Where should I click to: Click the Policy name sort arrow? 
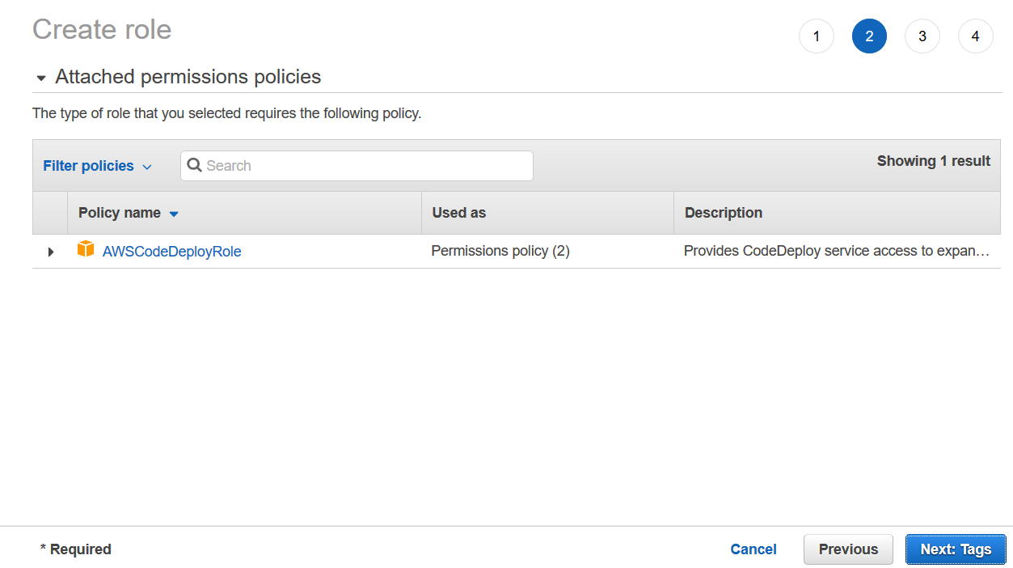click(x=174, y=214)
